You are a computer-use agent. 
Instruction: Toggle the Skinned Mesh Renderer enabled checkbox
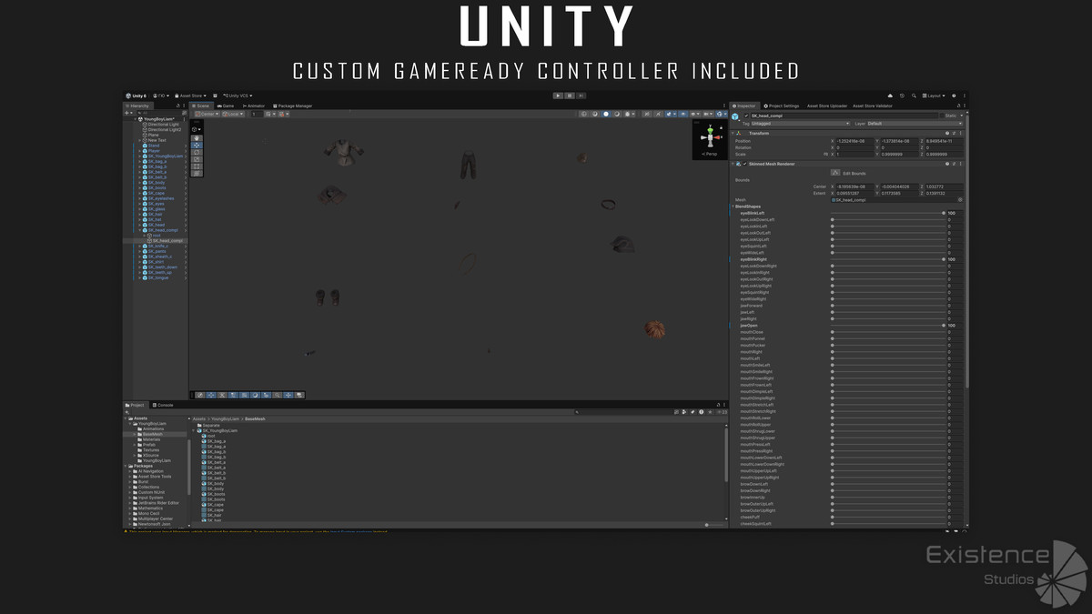[744, 164]
